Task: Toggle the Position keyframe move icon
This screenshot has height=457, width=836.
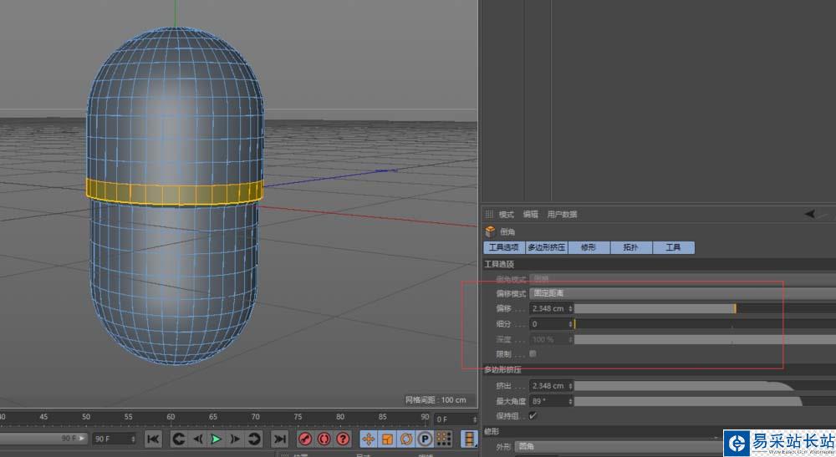Action: [368, 439]
